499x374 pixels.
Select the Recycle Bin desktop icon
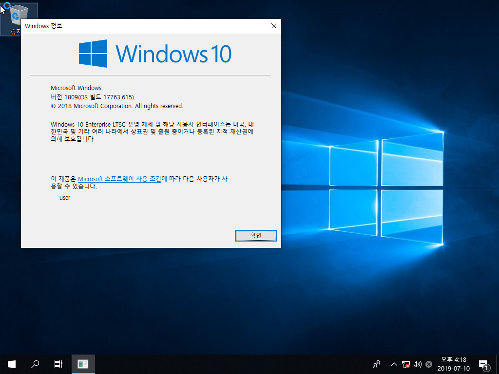click(19, 19)
